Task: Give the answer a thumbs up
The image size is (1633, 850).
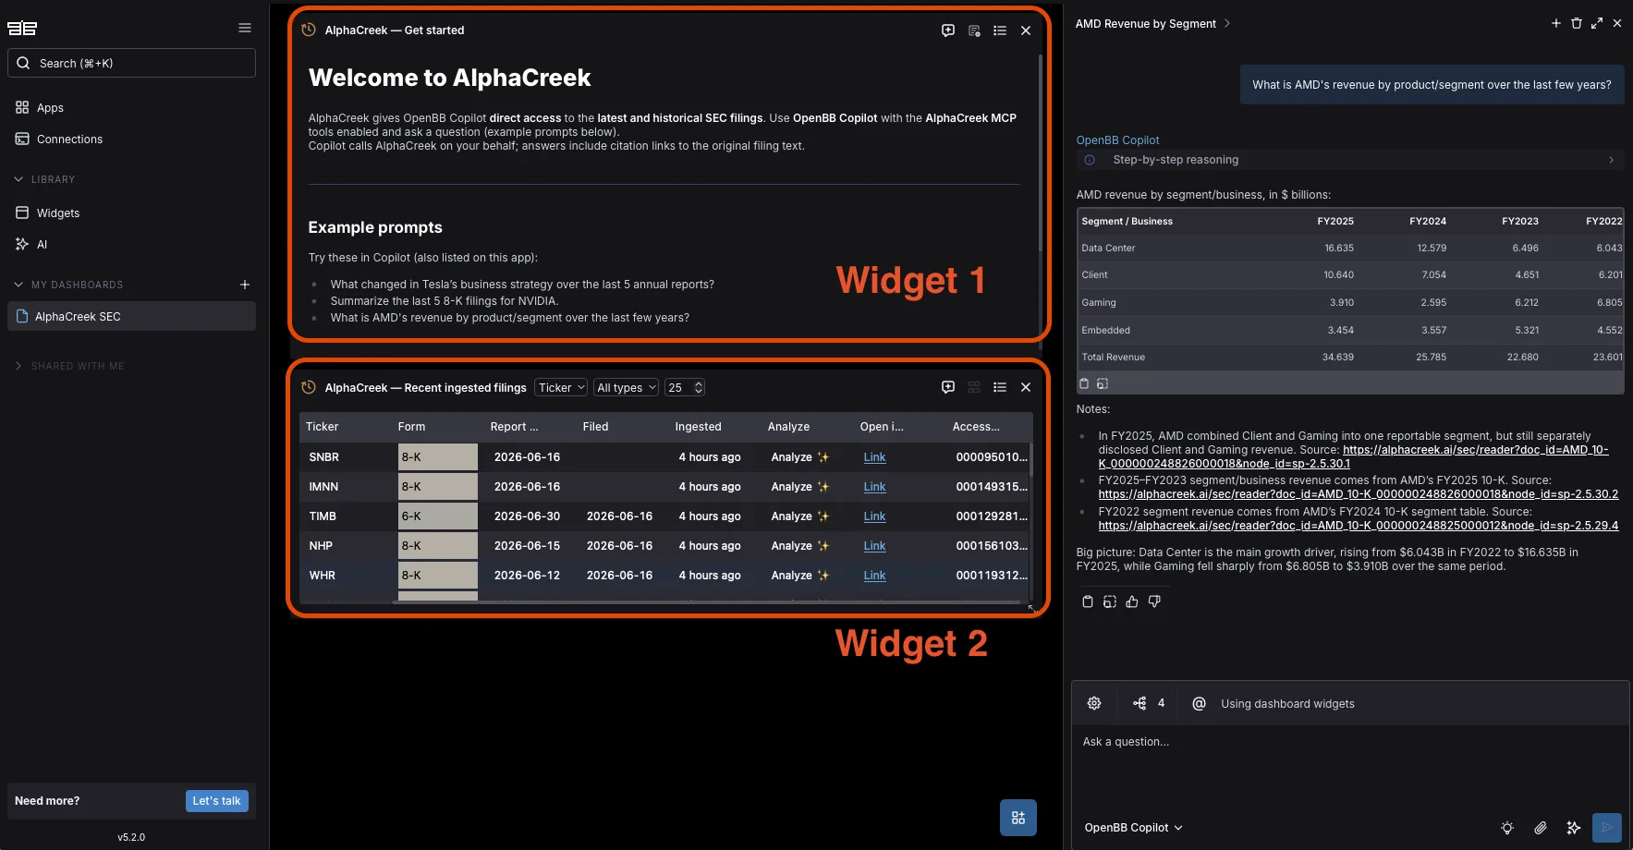Action: click(x=1132, y=601)
